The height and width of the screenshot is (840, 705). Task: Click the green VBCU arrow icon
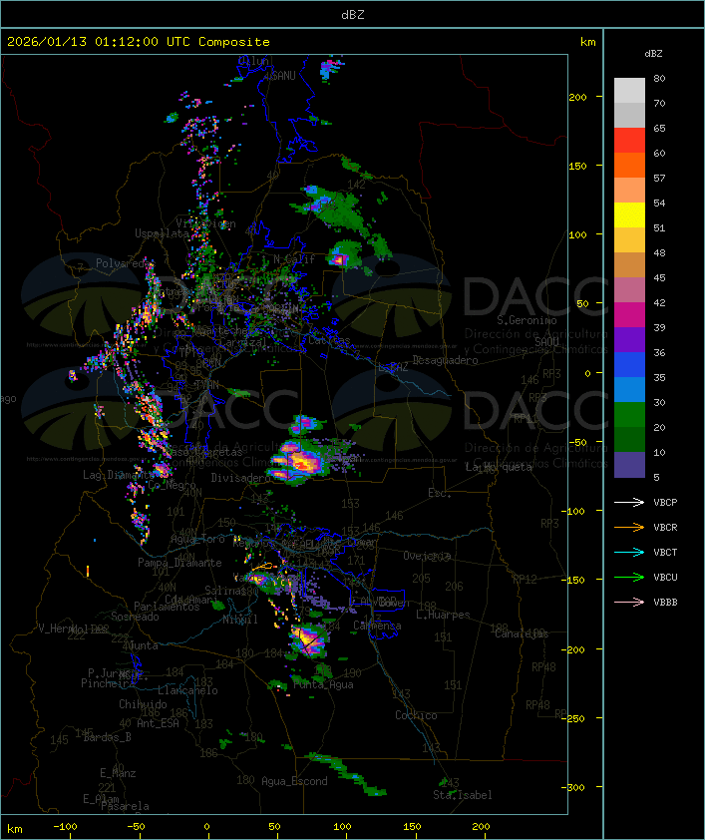tap(629, 577)
